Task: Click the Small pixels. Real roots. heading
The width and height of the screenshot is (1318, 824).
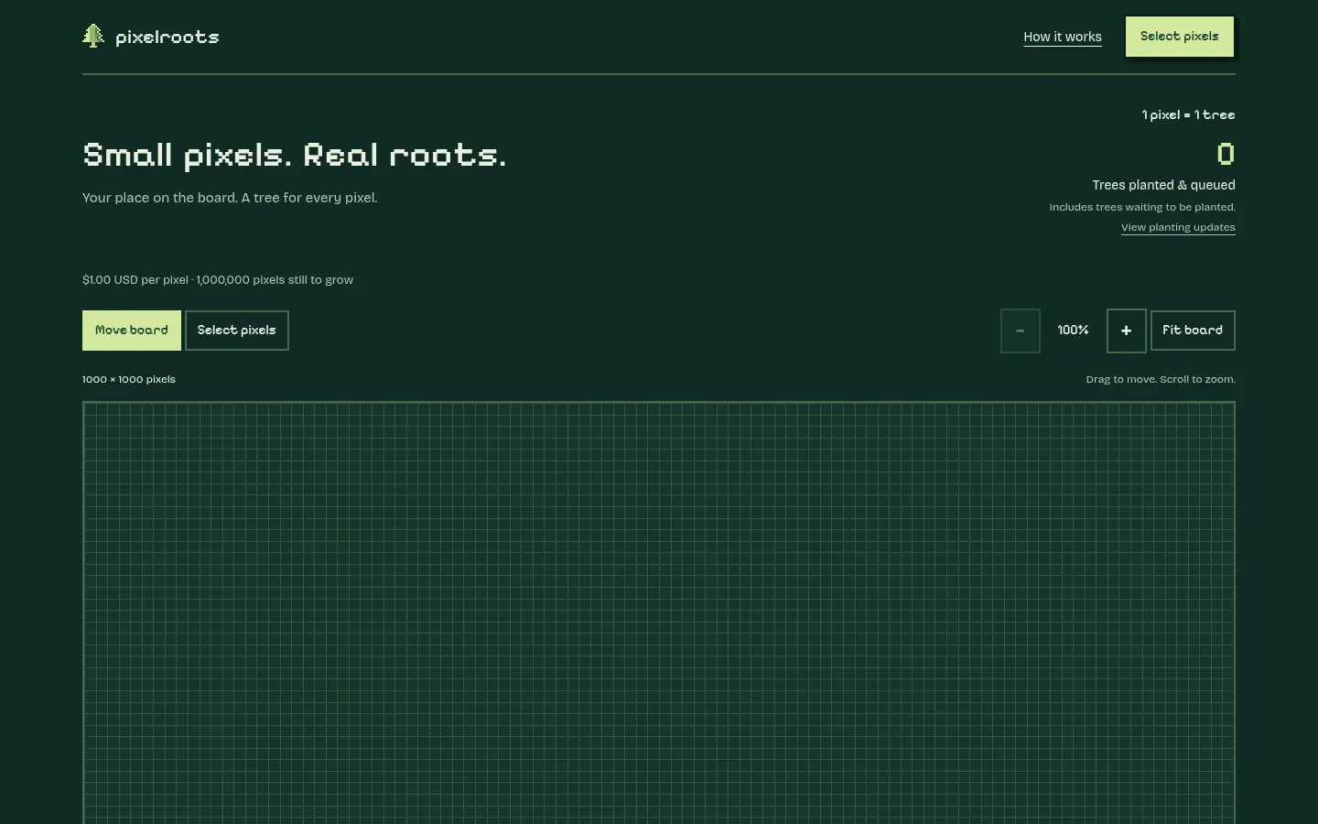Action: click(294, 155)
